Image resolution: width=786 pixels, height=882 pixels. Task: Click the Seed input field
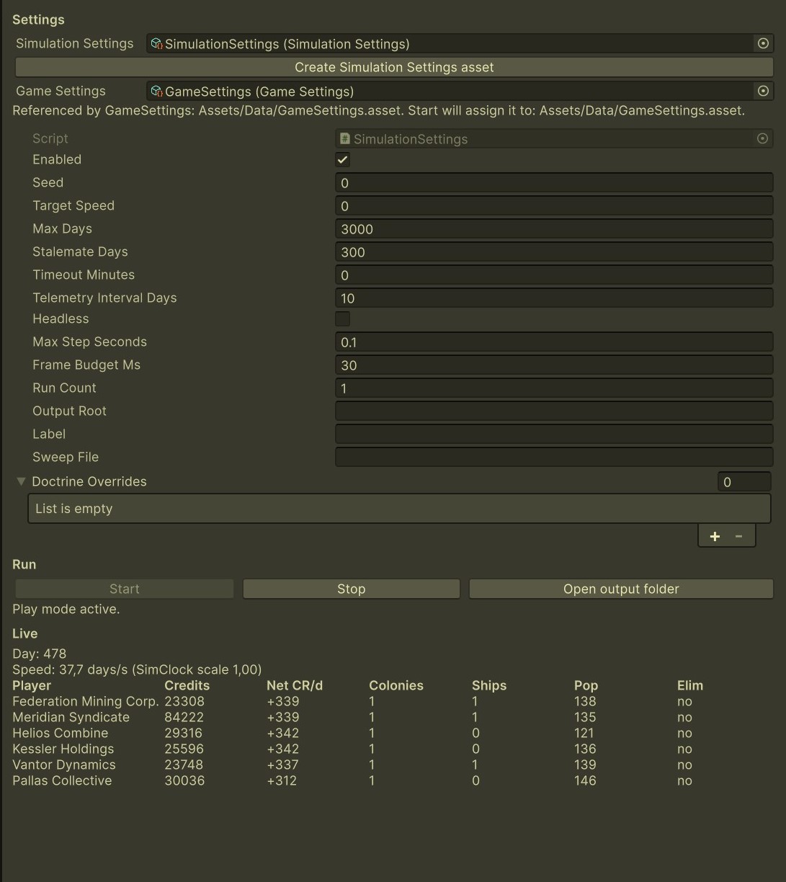click(x=554, y=183)
